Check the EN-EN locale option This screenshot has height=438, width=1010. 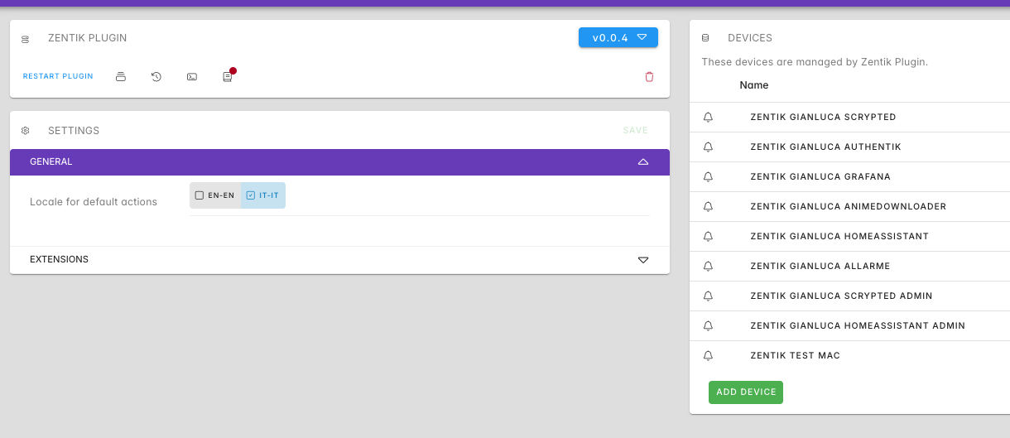(215, 195)
